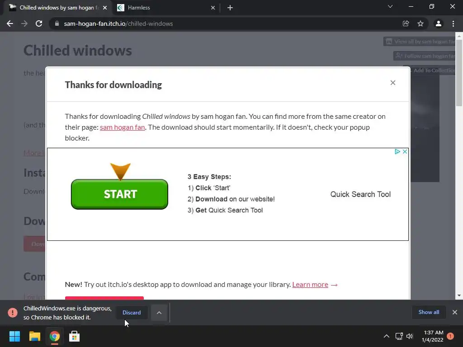Open the Windows Start menu
The height and width of the screenshot is (347, 463).
tap(14, 336)
